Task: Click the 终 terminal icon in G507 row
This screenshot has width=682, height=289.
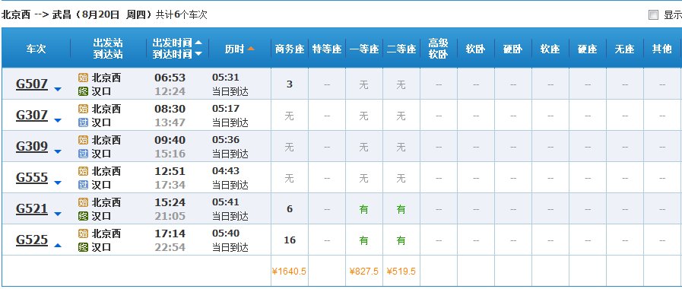Action: click(x=83, y=91)
